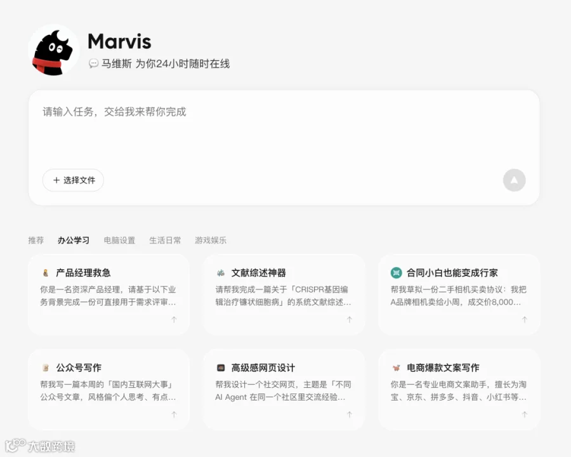Click the up arrow on 高级感网页设计 card
This screenshot has height=457, width=571.
click(350, 414)
